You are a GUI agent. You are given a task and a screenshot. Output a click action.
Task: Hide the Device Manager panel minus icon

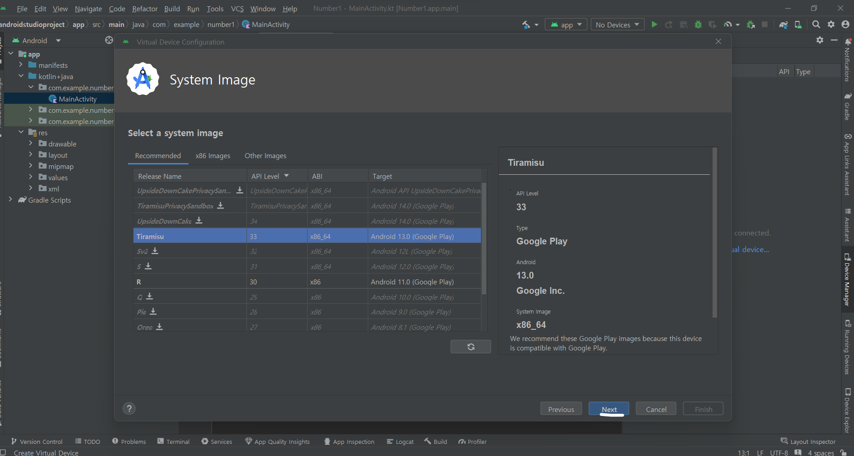click(x=834, y=40)
